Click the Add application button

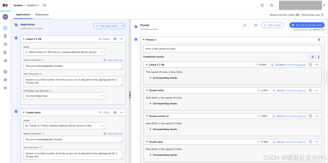pyautogui.click(x=107, y=26)
